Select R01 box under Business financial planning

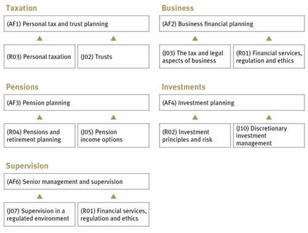pyautogui.click(x=269, y=57)
